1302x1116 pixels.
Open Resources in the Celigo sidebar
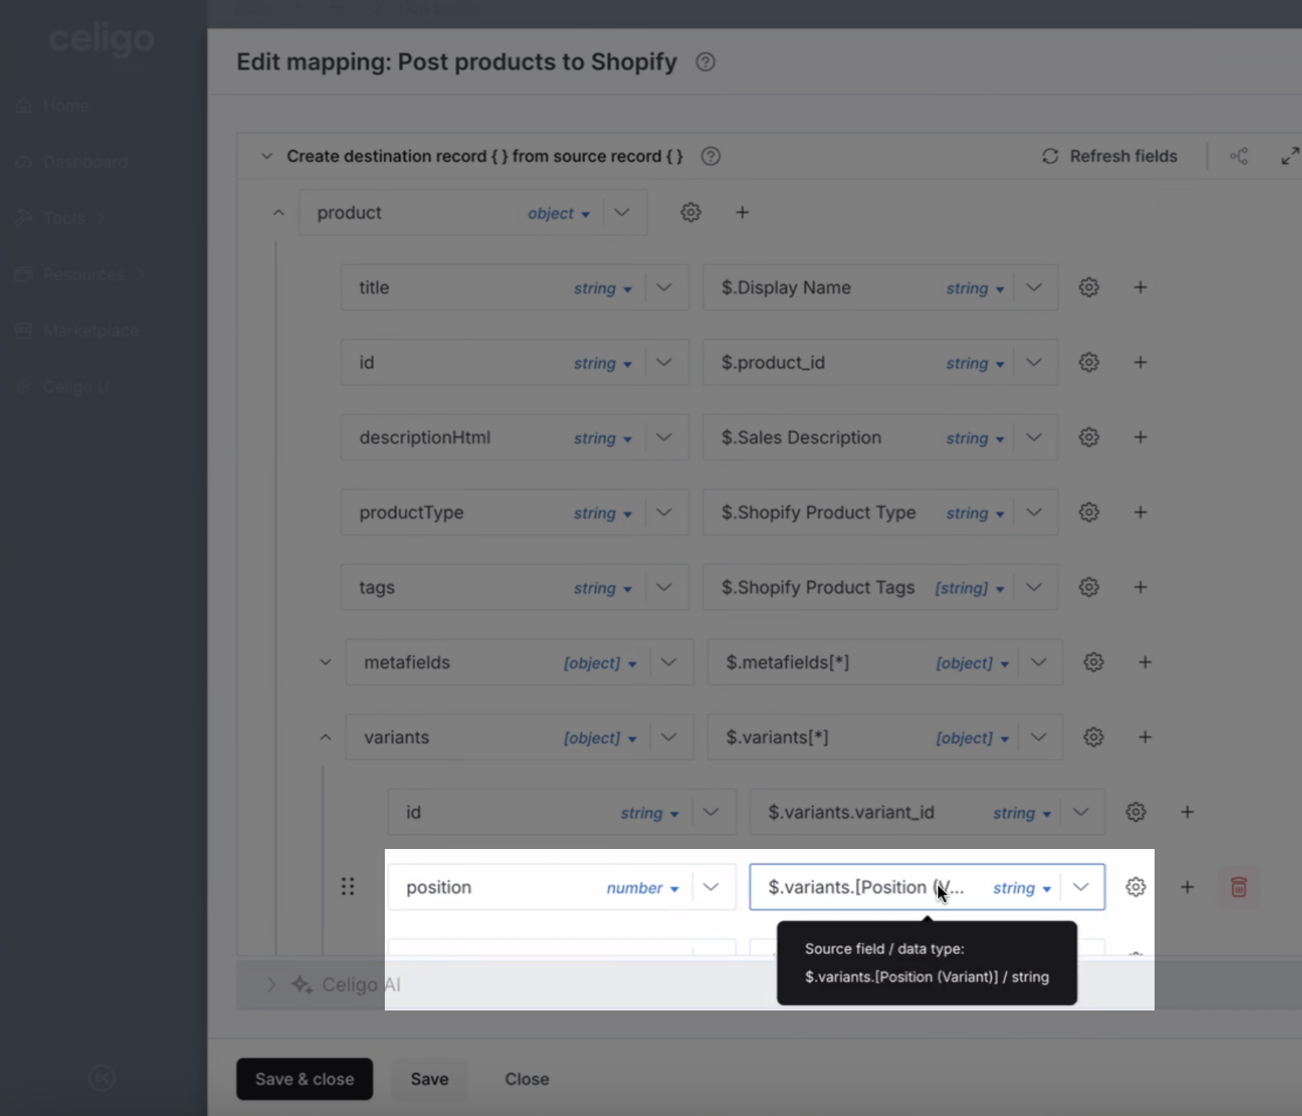[79, 275]
